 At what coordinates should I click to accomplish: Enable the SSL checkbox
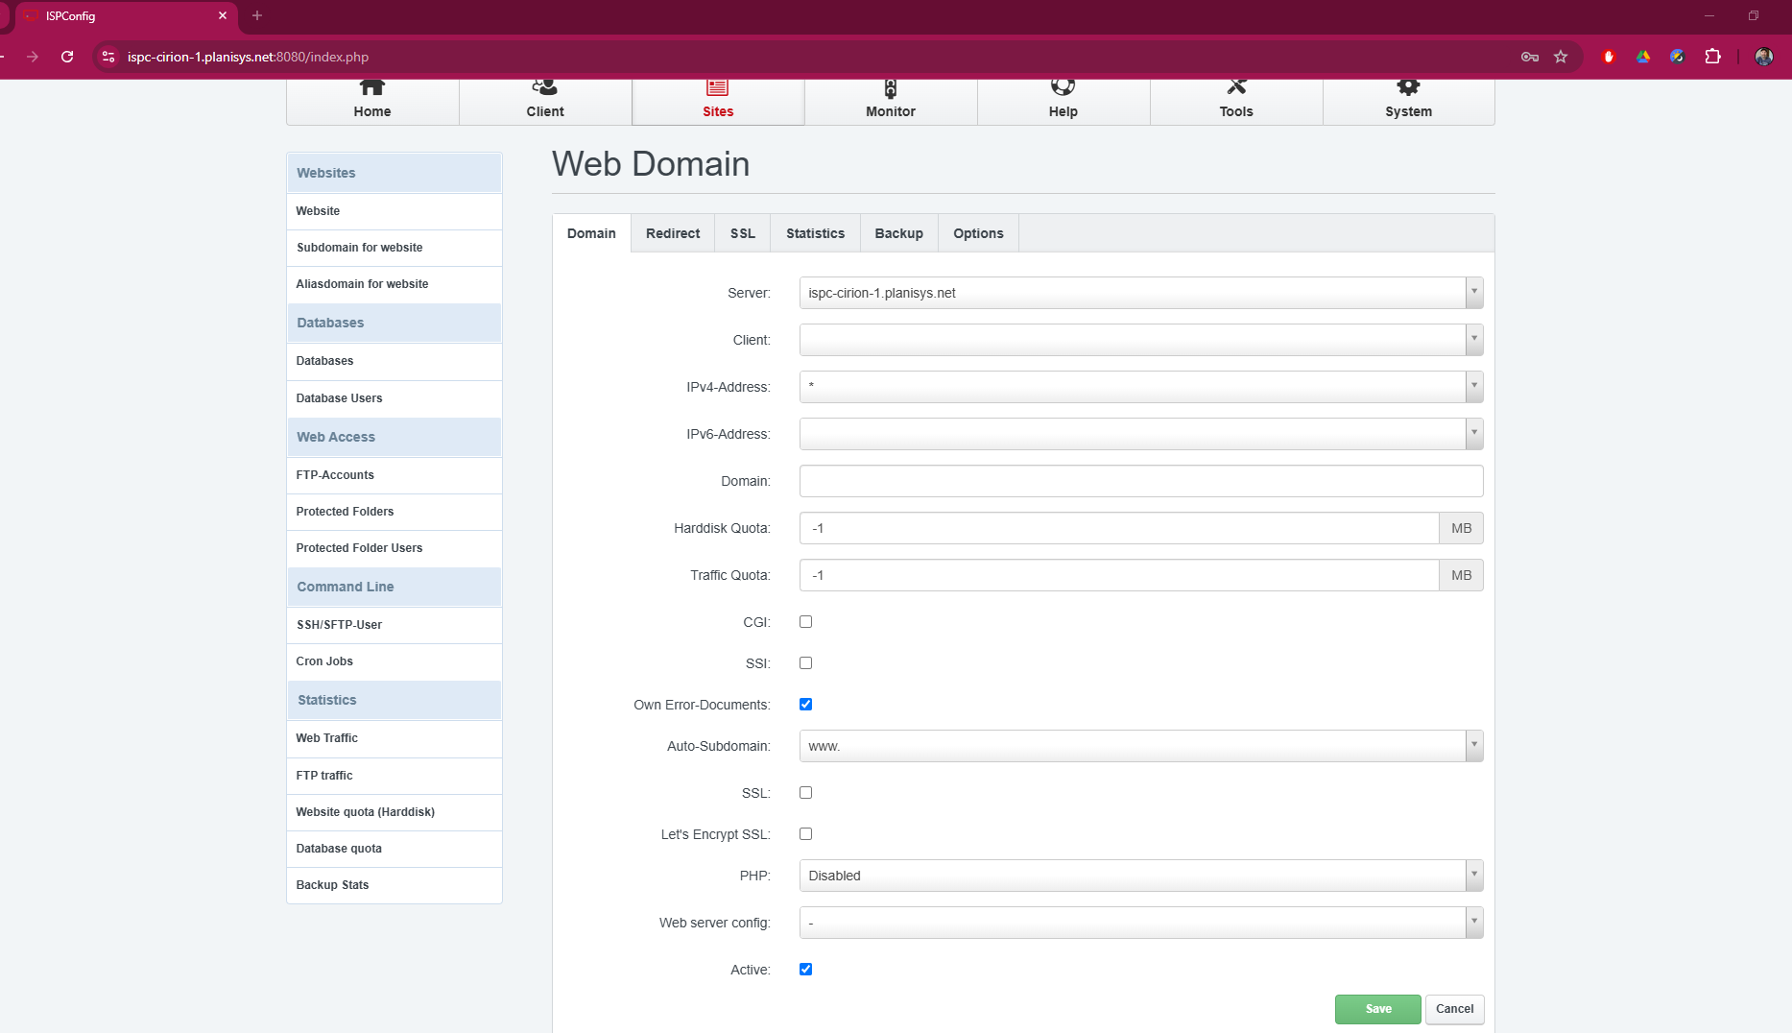(806, 793)
